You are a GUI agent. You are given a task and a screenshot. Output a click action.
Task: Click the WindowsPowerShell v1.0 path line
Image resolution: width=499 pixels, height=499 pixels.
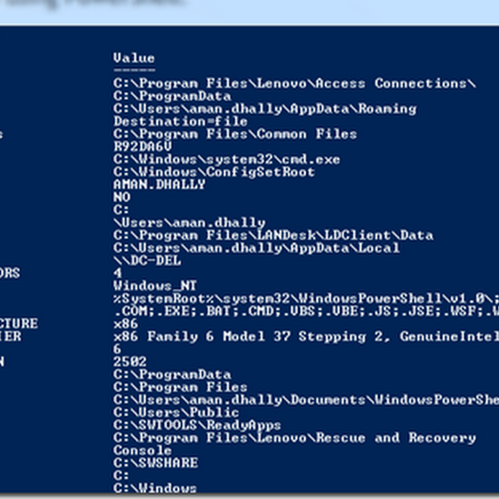306,299
